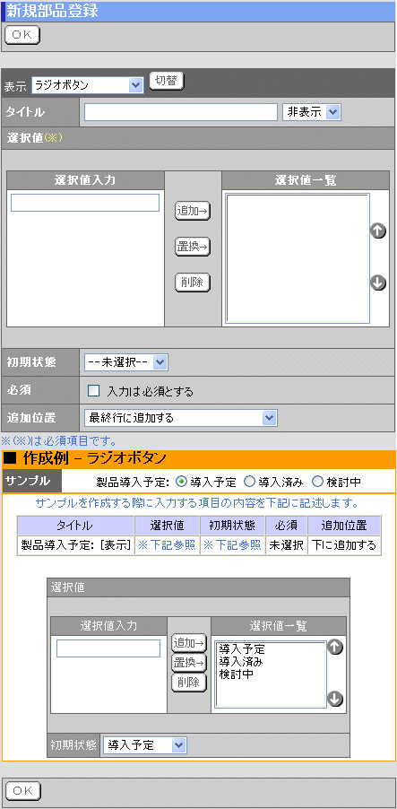Choose 検討中 radio option
The width and height of the screenshot is (397, 809).
coord(317,482)
